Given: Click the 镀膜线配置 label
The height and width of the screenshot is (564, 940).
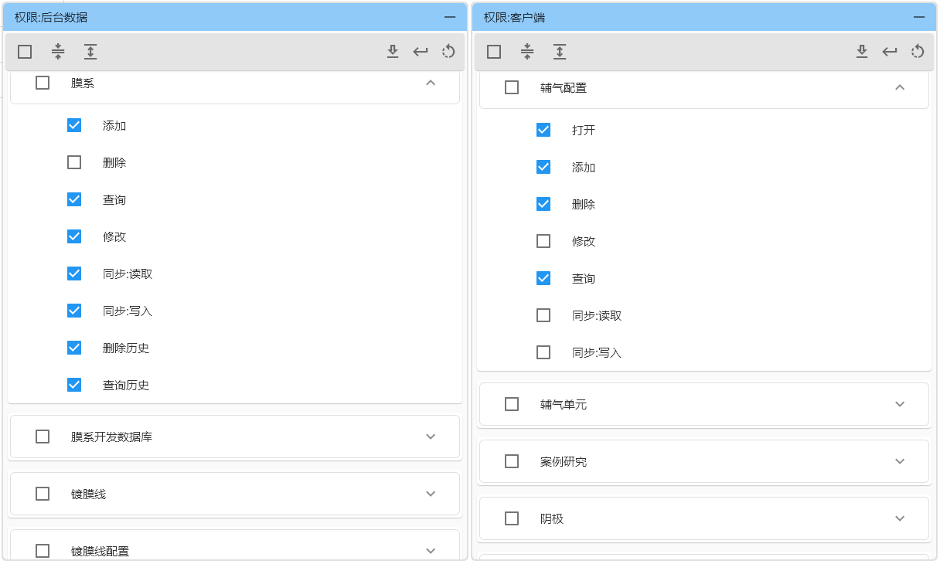Looking at the screenshot, I should 100,551.
